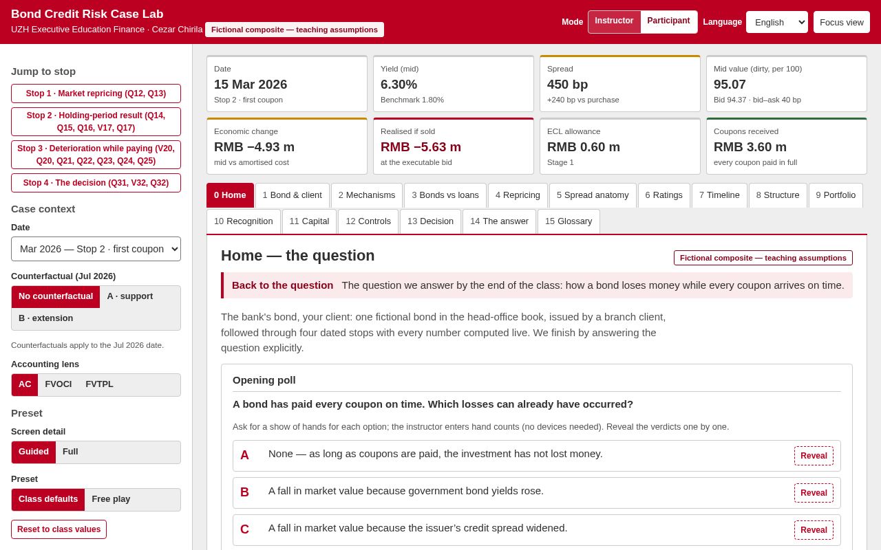Choose the FVOCI accounting lens

59,384
